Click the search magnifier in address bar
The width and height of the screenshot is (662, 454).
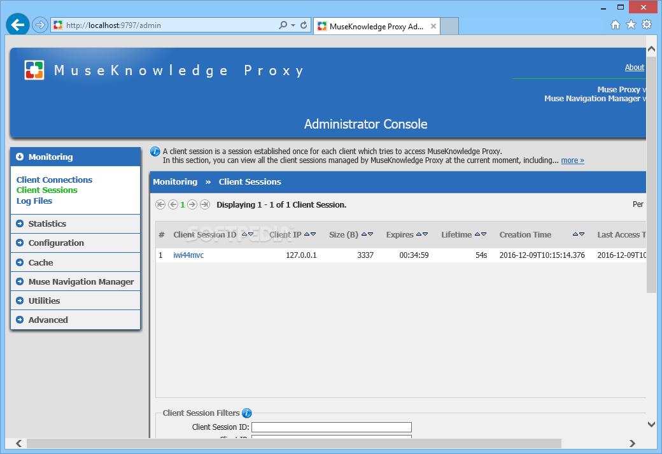[x=283, y=25]
